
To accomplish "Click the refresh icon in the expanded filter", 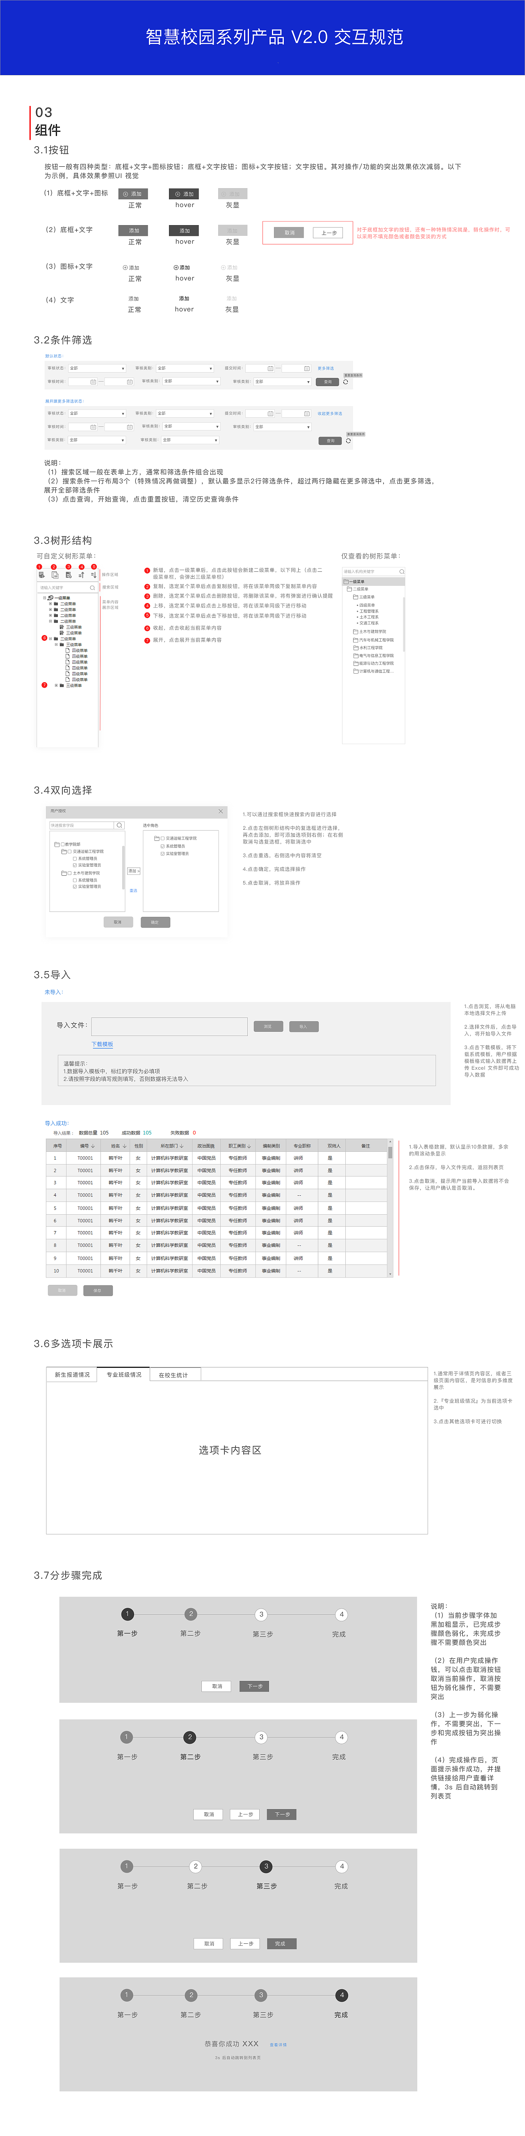I will [x=349, y=440].
